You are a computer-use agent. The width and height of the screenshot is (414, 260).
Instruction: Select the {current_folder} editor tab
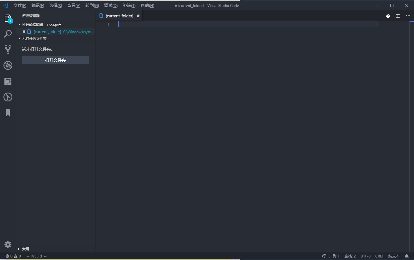pos(119,16)
